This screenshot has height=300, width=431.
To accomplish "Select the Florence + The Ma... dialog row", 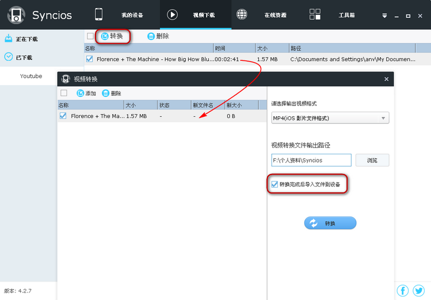I will [x=162, y=116].
